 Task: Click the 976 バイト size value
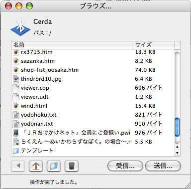149,133
